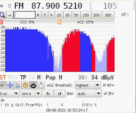This screenshot has width=136, height=113.
Task: Rotate antenna clockwise
Action: pyautogui.click(x=48, y=94)
